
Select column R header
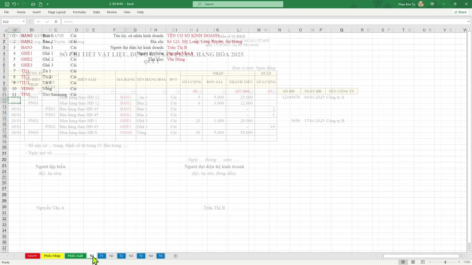pos(362,30)
